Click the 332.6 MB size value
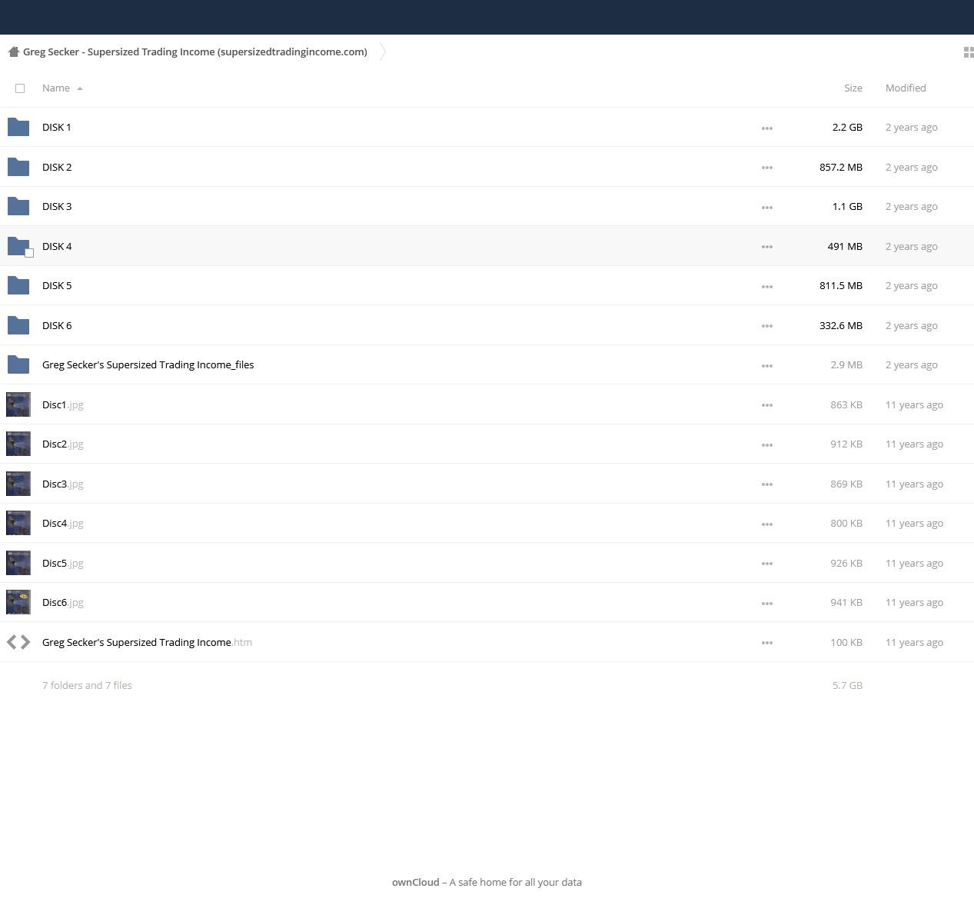Image resolution: width=974 pixels, height=905 pixels. pos(841,325)
